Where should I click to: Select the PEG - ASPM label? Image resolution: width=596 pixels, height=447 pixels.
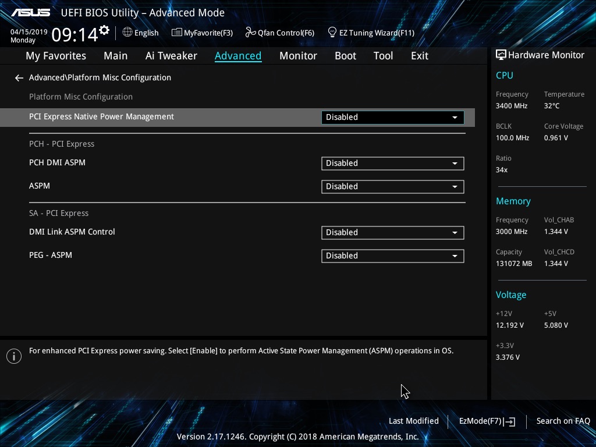(51, 255)
